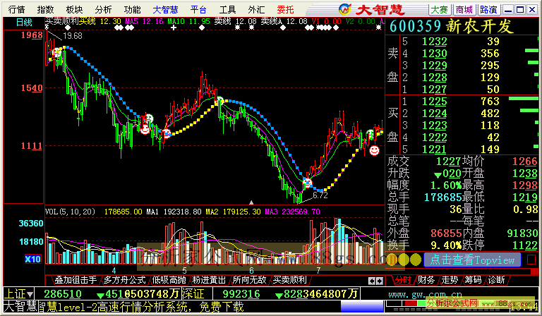Click the red square beside Topview button
This screenshot has width=542, height=316.
coord(531,260)
